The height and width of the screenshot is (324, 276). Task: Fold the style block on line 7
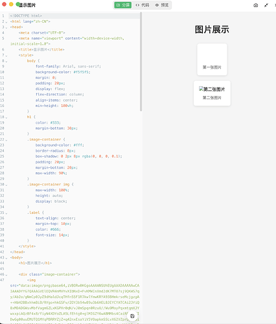point(6,56)
